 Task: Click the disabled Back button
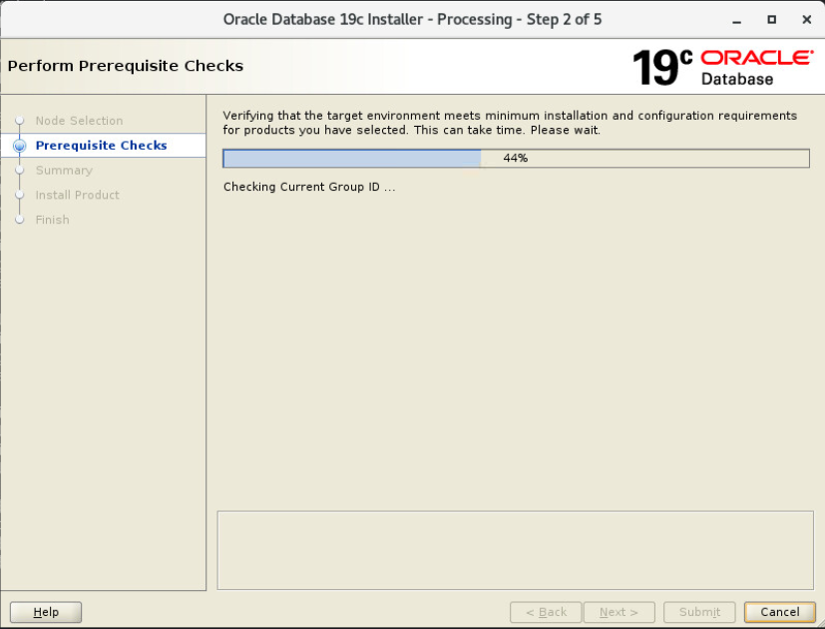tap(546, 612)
